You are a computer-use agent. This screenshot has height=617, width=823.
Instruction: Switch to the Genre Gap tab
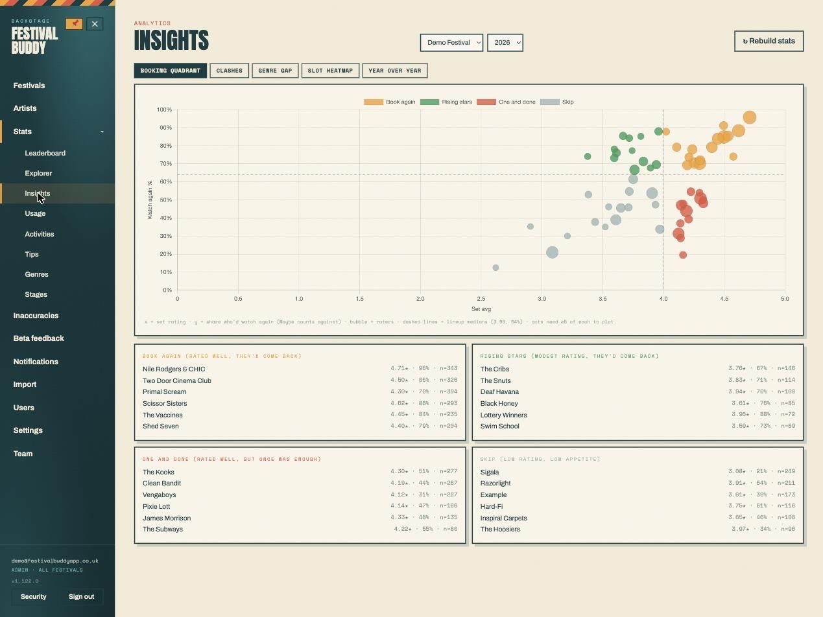(x=275, y=71)
